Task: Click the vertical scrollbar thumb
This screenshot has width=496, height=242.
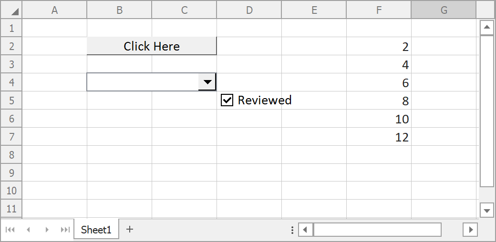Action: point(486,111)
